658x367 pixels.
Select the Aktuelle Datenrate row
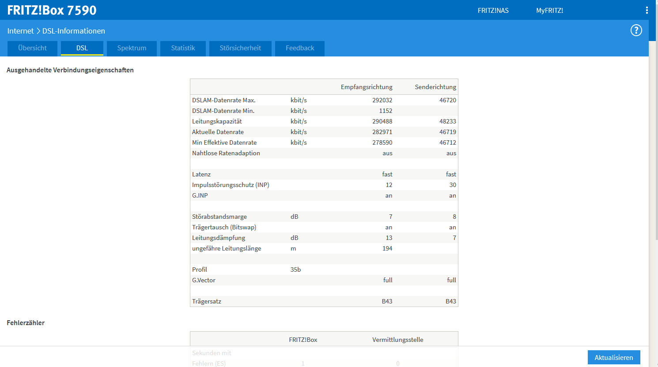324,132
